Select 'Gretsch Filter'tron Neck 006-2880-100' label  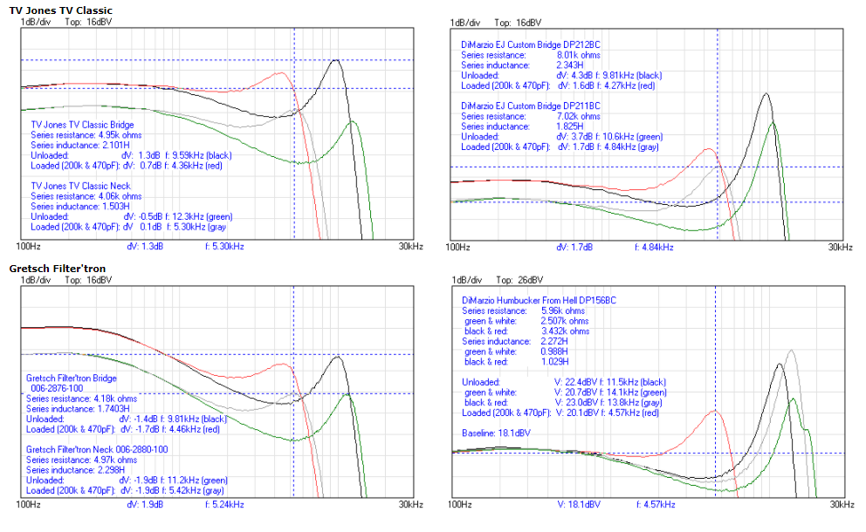point(97,450)
